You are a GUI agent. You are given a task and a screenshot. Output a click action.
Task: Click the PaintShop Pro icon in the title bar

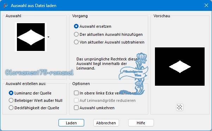[x=6, y=6]
